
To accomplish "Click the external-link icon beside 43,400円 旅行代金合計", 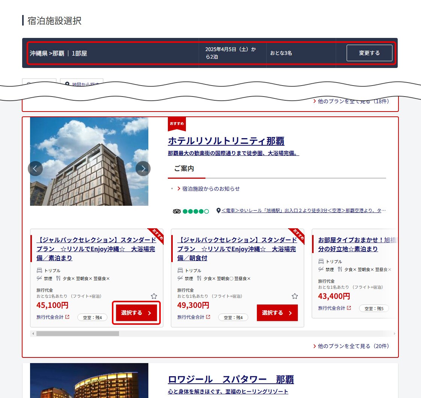I will coord(349,308).
